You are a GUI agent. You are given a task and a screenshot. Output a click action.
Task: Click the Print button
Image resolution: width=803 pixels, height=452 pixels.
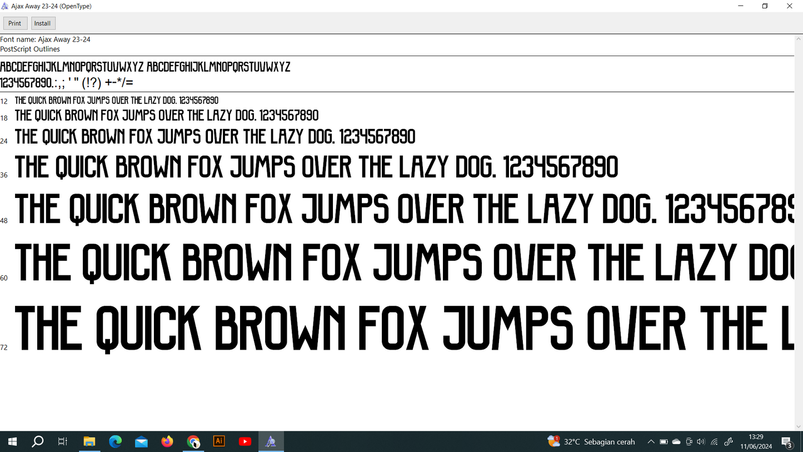point(15,23)
